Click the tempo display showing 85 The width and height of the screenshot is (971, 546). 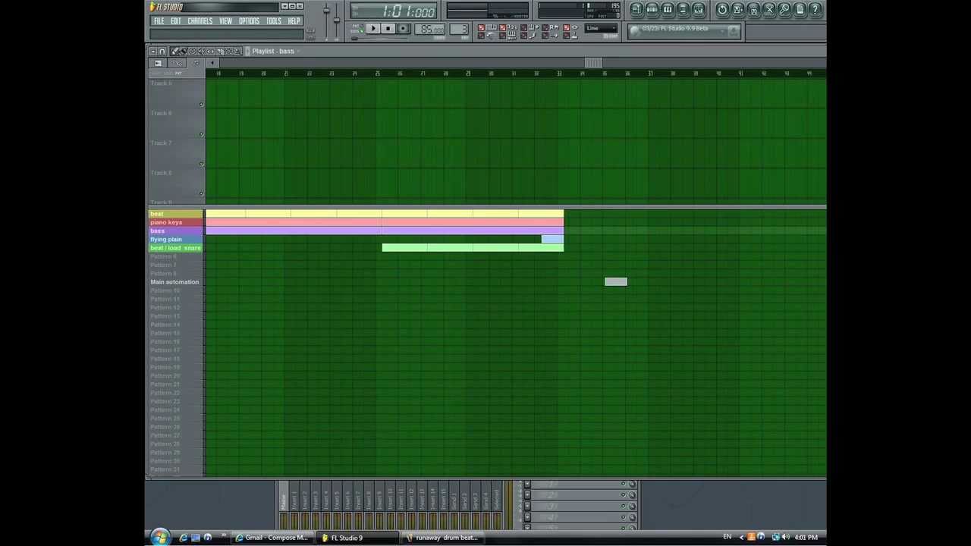429,29
